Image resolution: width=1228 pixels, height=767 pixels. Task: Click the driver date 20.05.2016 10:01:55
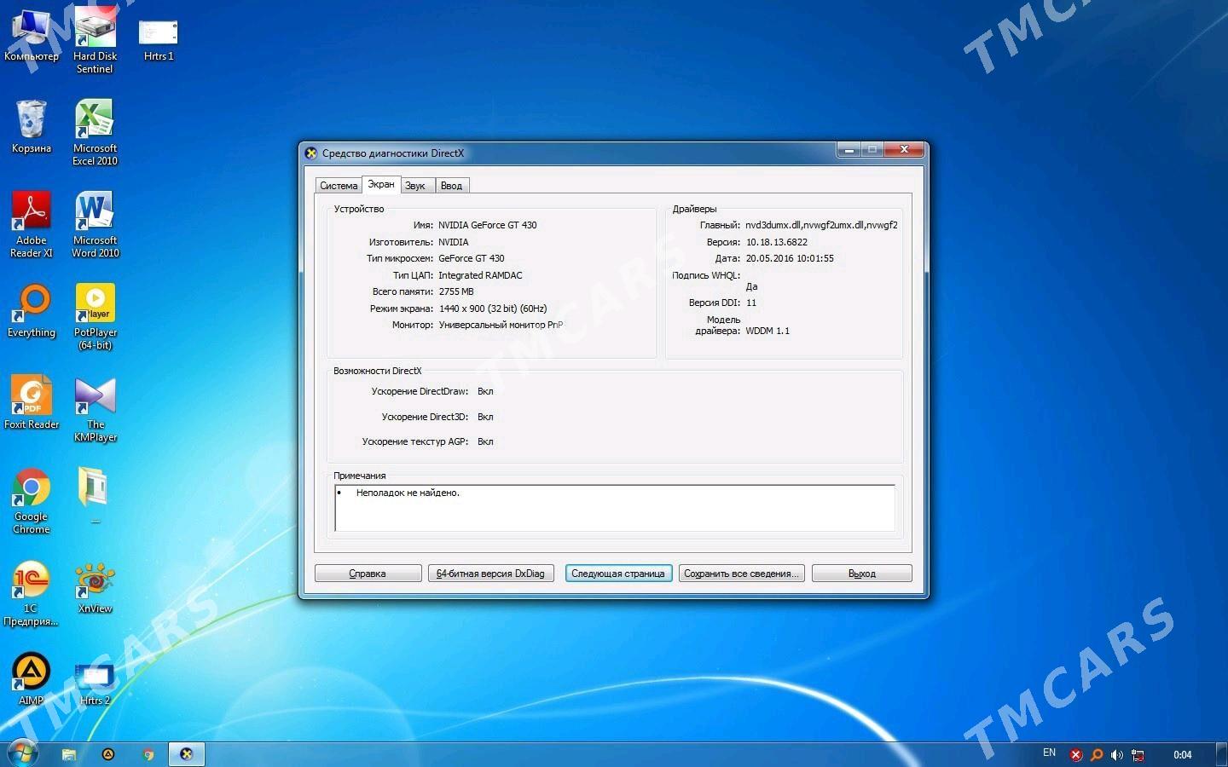[x=790, y=258]
